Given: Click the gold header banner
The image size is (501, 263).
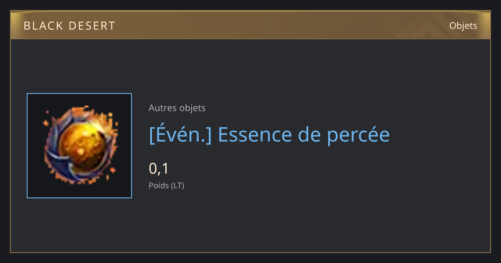Looking at the screenshot, I should click(250, 25).
